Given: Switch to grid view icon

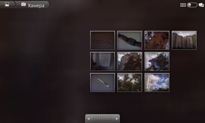Looking at the screenshot, I should (x=183, y=5).
